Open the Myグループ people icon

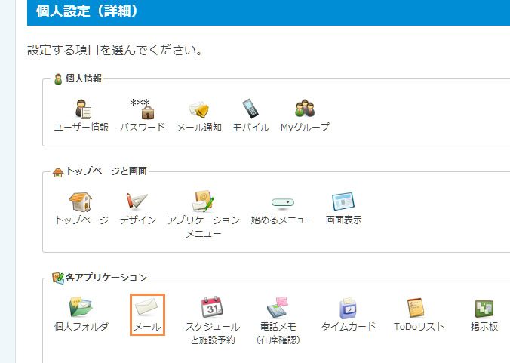click(305, 109)
